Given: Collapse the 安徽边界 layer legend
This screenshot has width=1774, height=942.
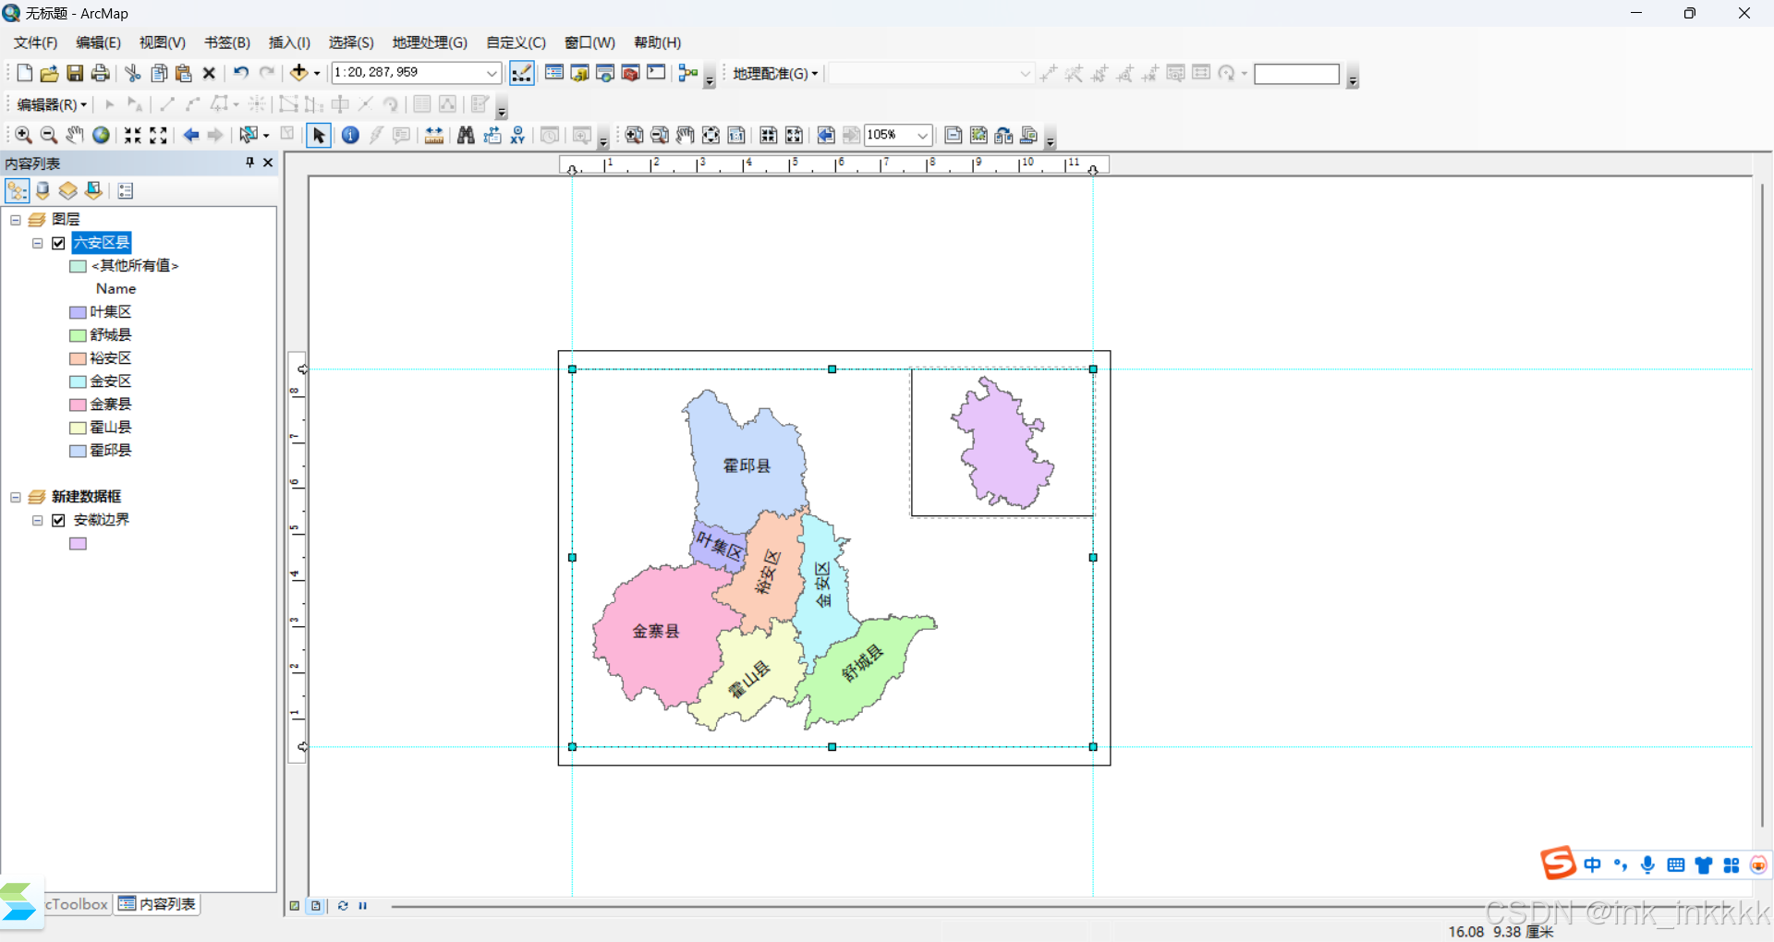Looking at the screenshot, I should click(x=38, y=521).
